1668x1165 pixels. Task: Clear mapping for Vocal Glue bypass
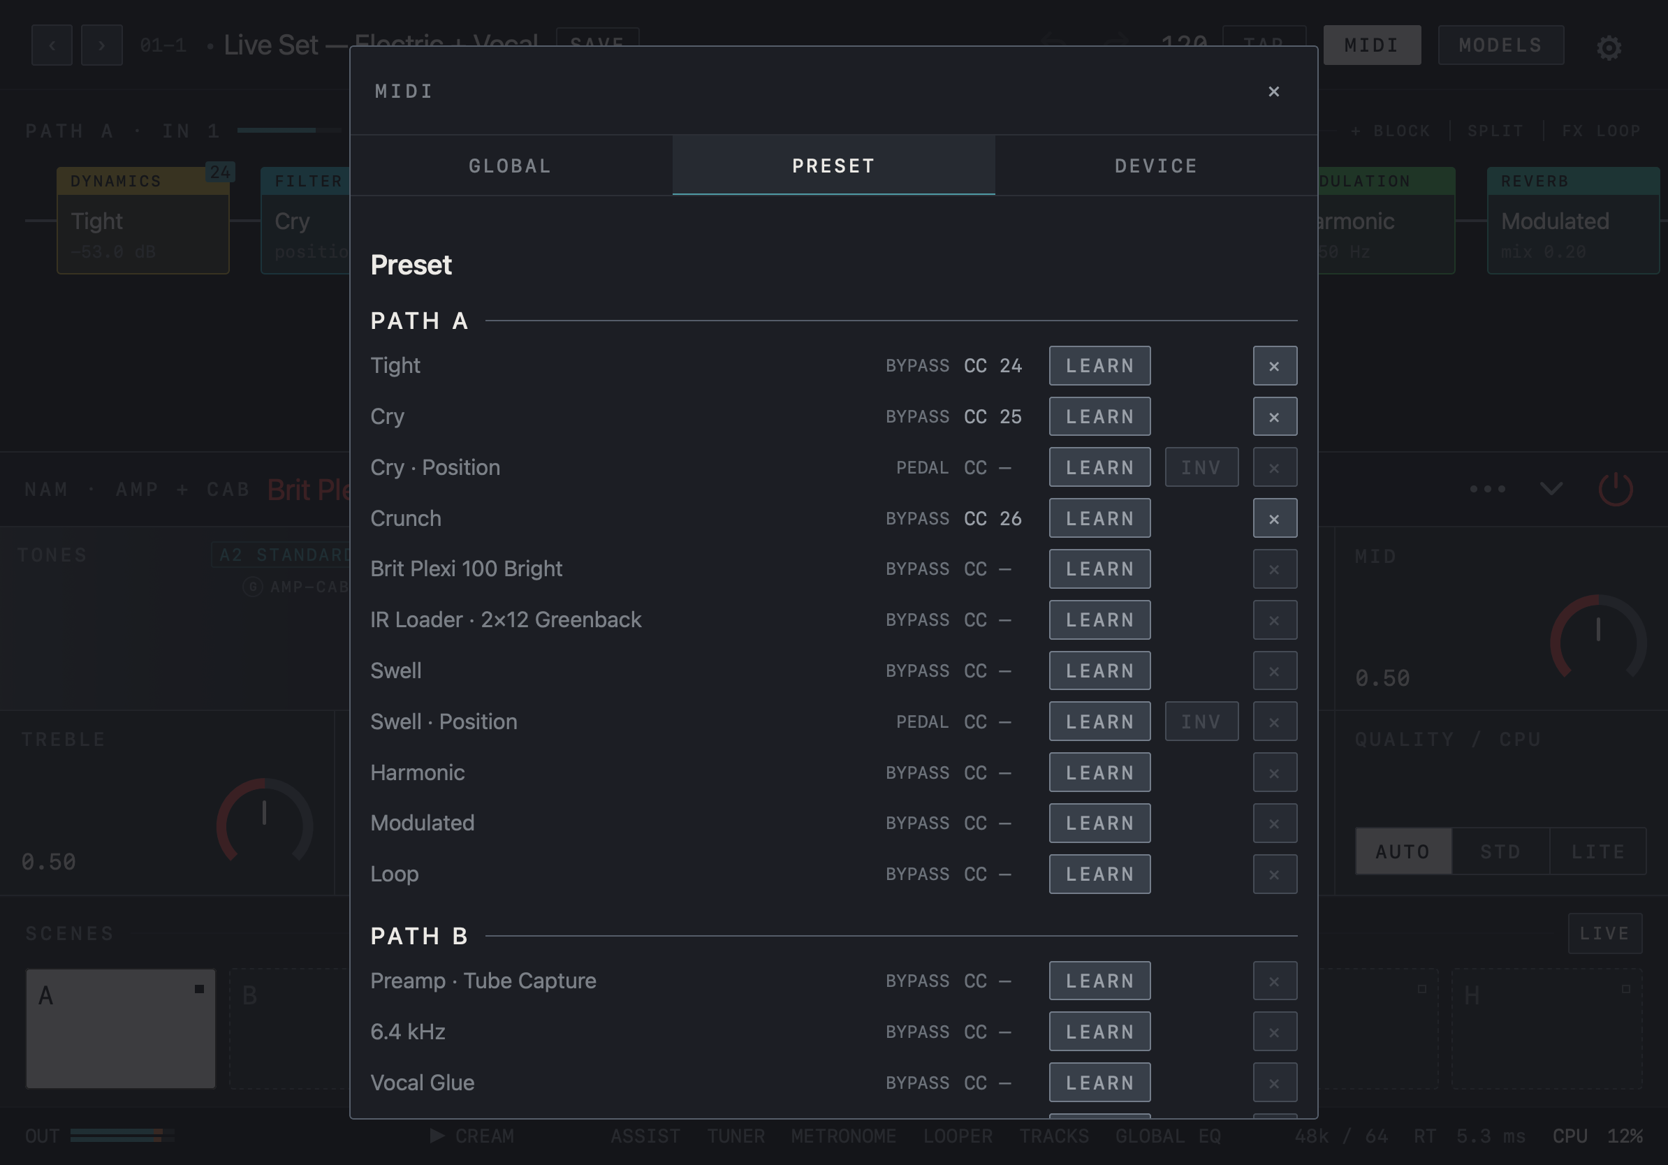coord(1274,1083)
